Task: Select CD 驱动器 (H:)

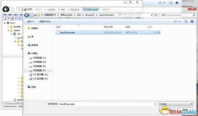Action: pos(38,79)
